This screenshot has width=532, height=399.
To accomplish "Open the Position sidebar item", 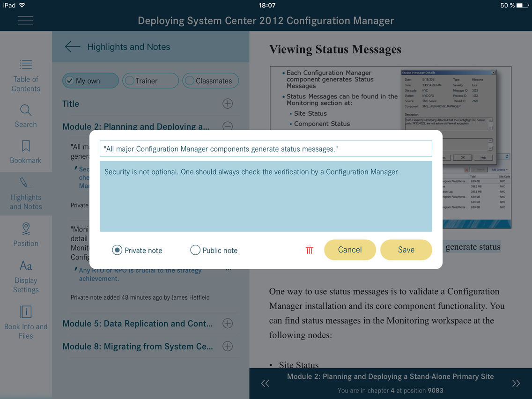I will 26,235.
